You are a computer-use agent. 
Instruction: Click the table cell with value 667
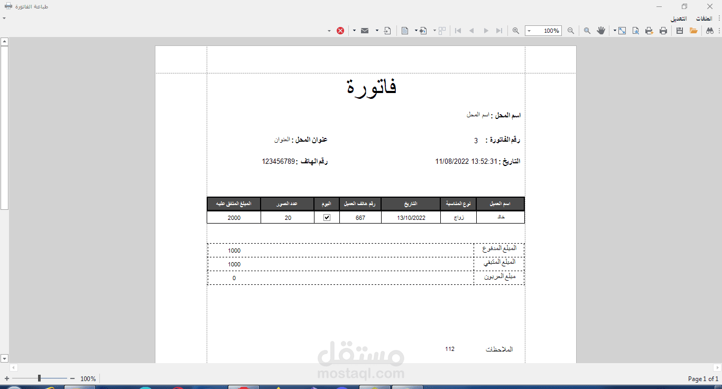tap(360, 217)
